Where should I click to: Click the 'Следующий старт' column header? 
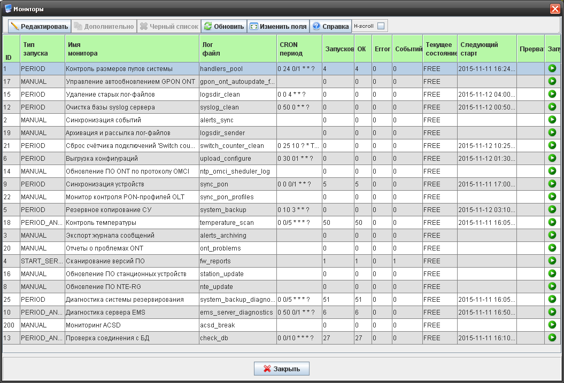[487, 49]
